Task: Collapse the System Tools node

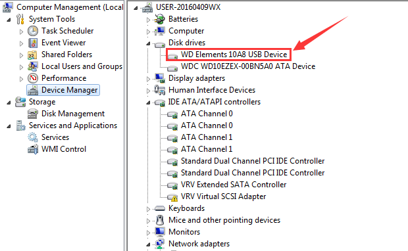Action: tap(9, 20)
